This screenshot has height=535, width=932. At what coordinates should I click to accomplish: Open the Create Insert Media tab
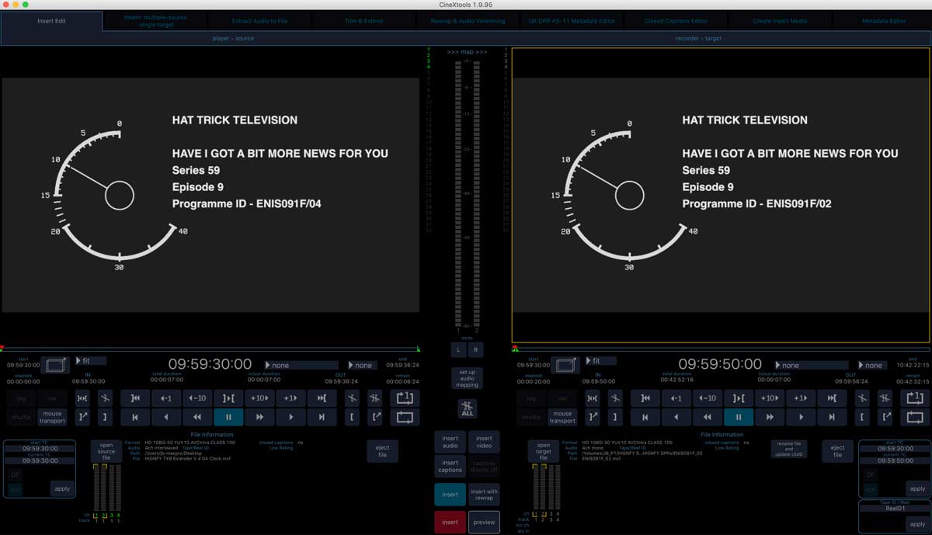coord(780,21)
